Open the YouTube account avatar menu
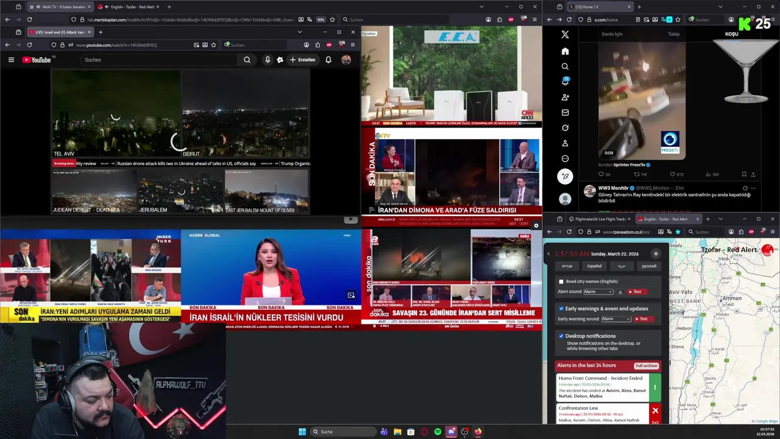780x439 pixels. coord(346,60)
